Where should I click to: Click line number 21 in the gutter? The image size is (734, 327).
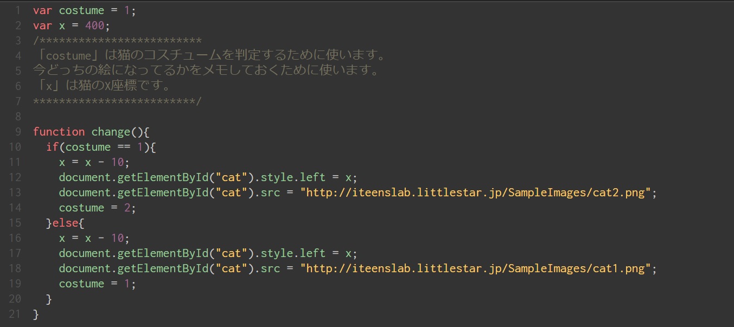tap(15, 314)
